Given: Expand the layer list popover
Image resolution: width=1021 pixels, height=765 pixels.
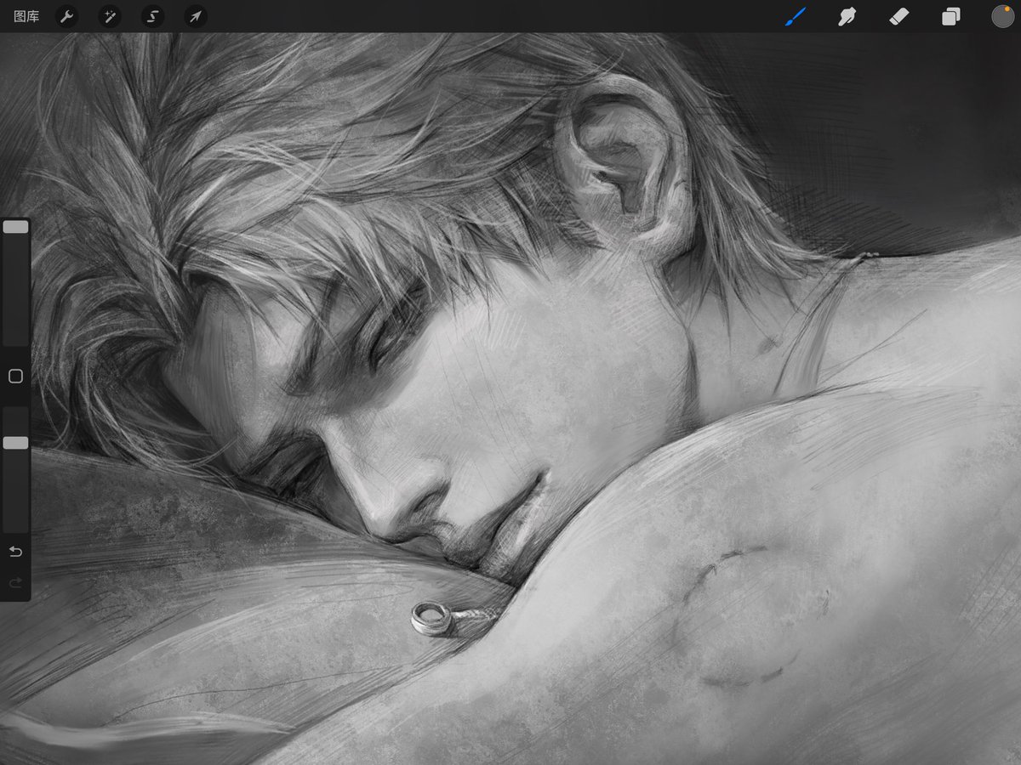Looking at the screenshot, I should click(950, 16).
